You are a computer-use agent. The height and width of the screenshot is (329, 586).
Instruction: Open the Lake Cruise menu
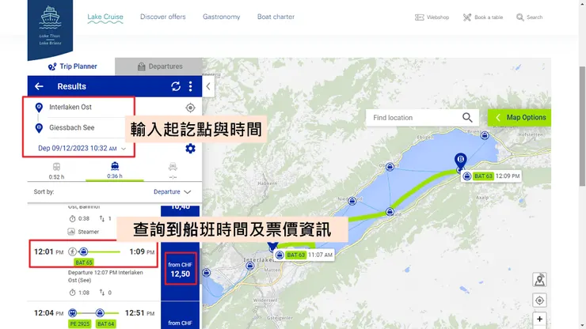pos(105,17)
